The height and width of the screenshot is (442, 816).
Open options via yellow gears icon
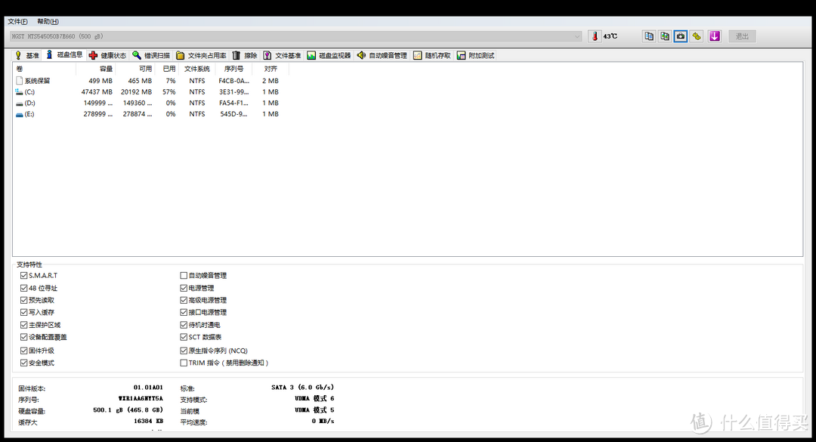pyautogui.click(x=697, y=36)
